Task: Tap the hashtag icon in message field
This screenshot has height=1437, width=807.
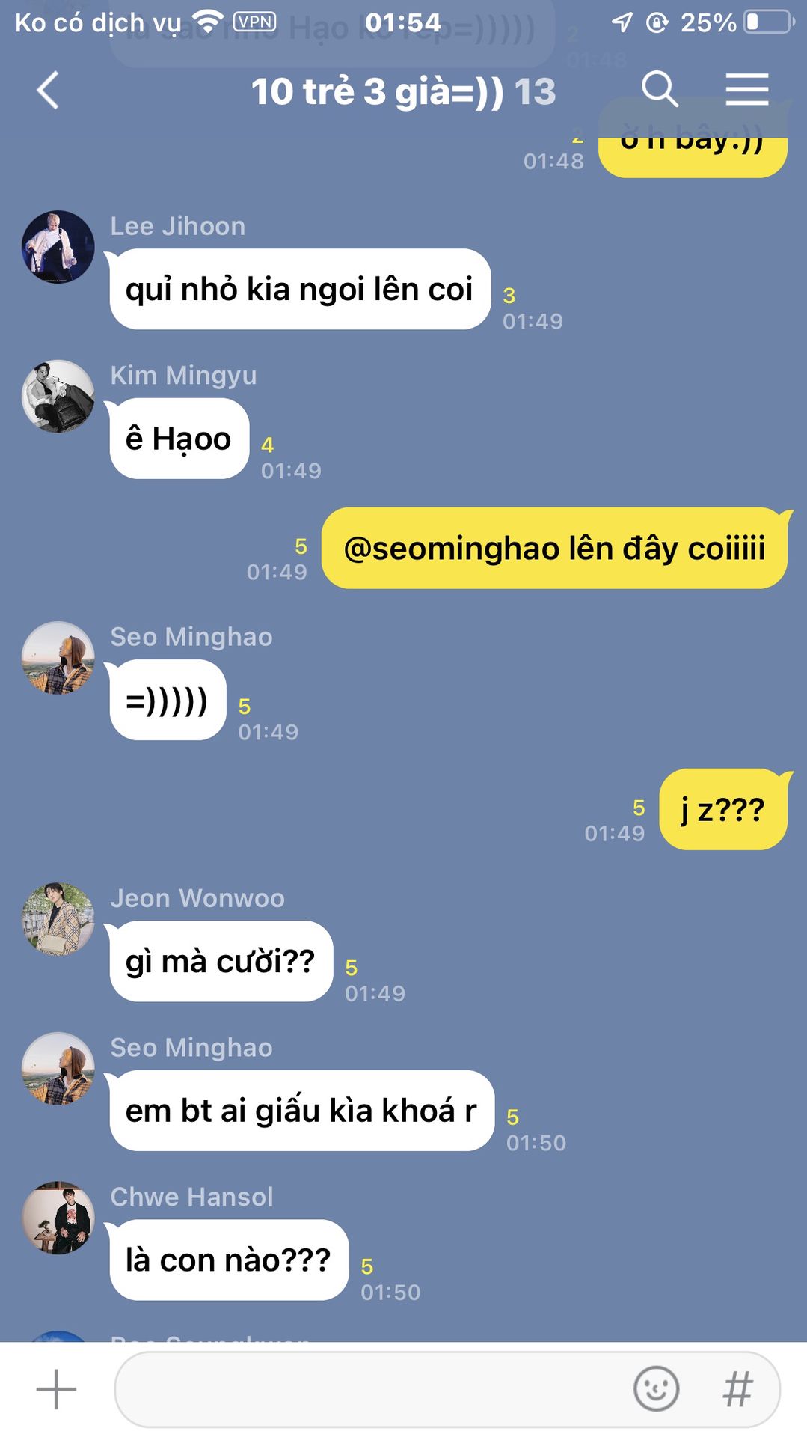Action: 737,1389
